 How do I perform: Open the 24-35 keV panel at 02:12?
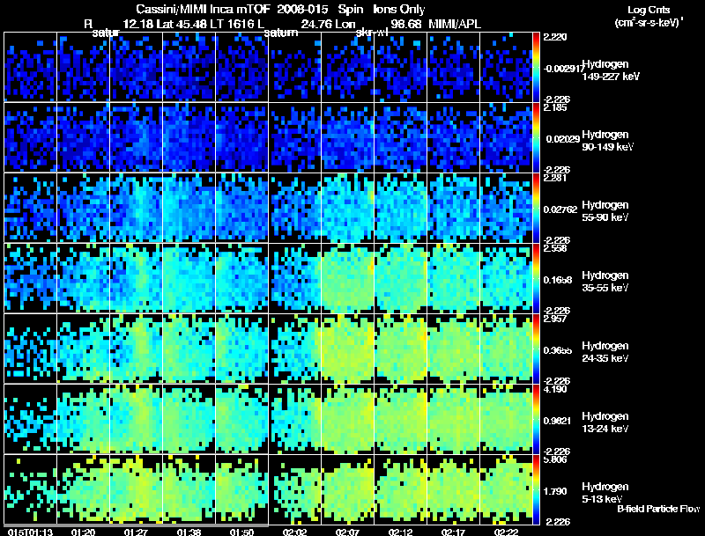coord(401,349)
